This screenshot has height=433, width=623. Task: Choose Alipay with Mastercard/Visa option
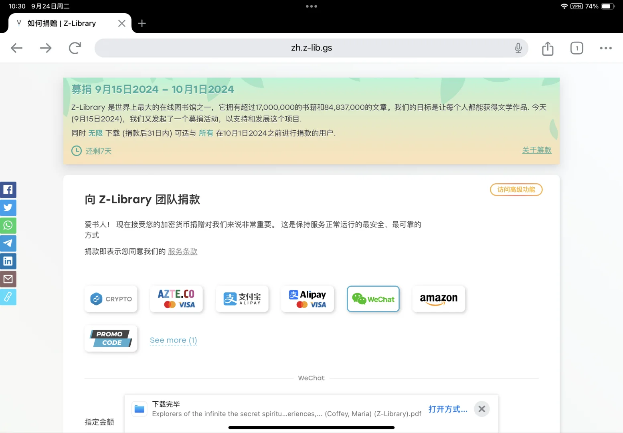click(x=307, y=299)
